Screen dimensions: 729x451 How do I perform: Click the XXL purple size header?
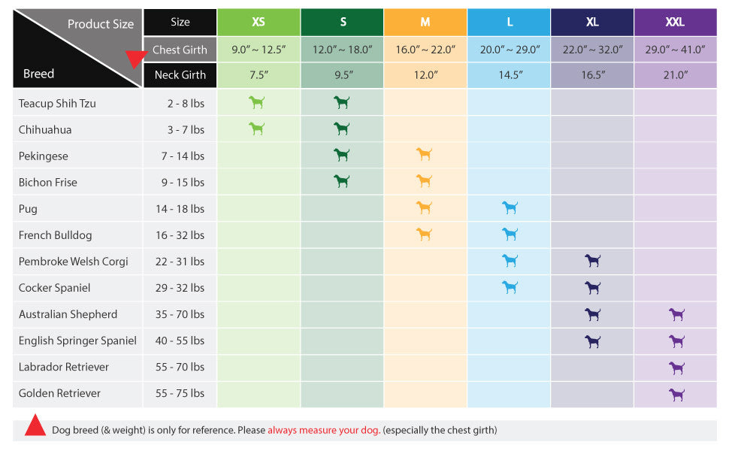click(675, 22)
